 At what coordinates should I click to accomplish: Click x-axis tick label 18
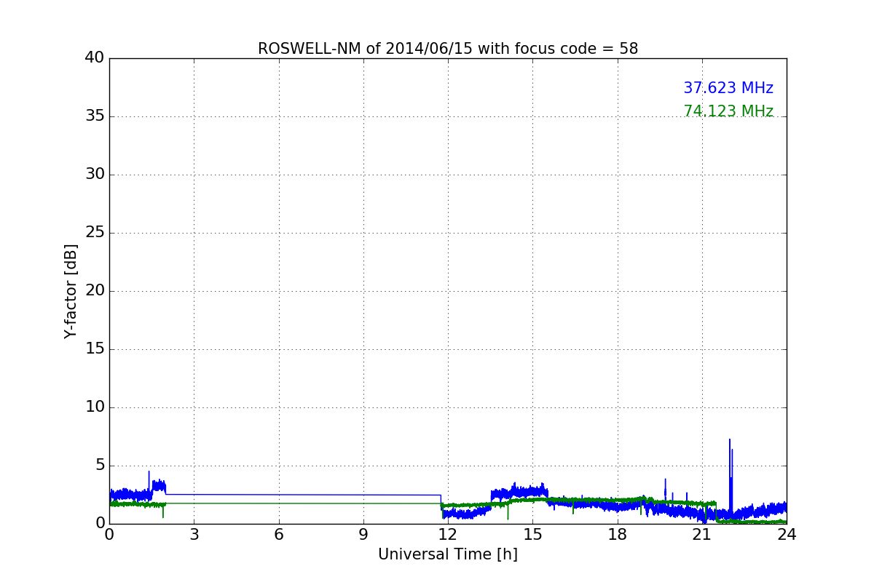[x=617, y=535]
